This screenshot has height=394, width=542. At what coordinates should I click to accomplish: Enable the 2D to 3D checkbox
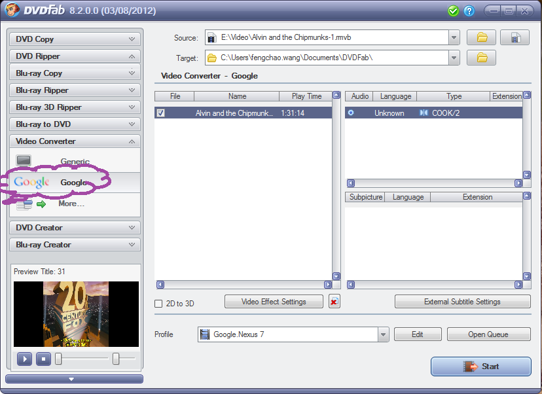click(x=158, y=304)
